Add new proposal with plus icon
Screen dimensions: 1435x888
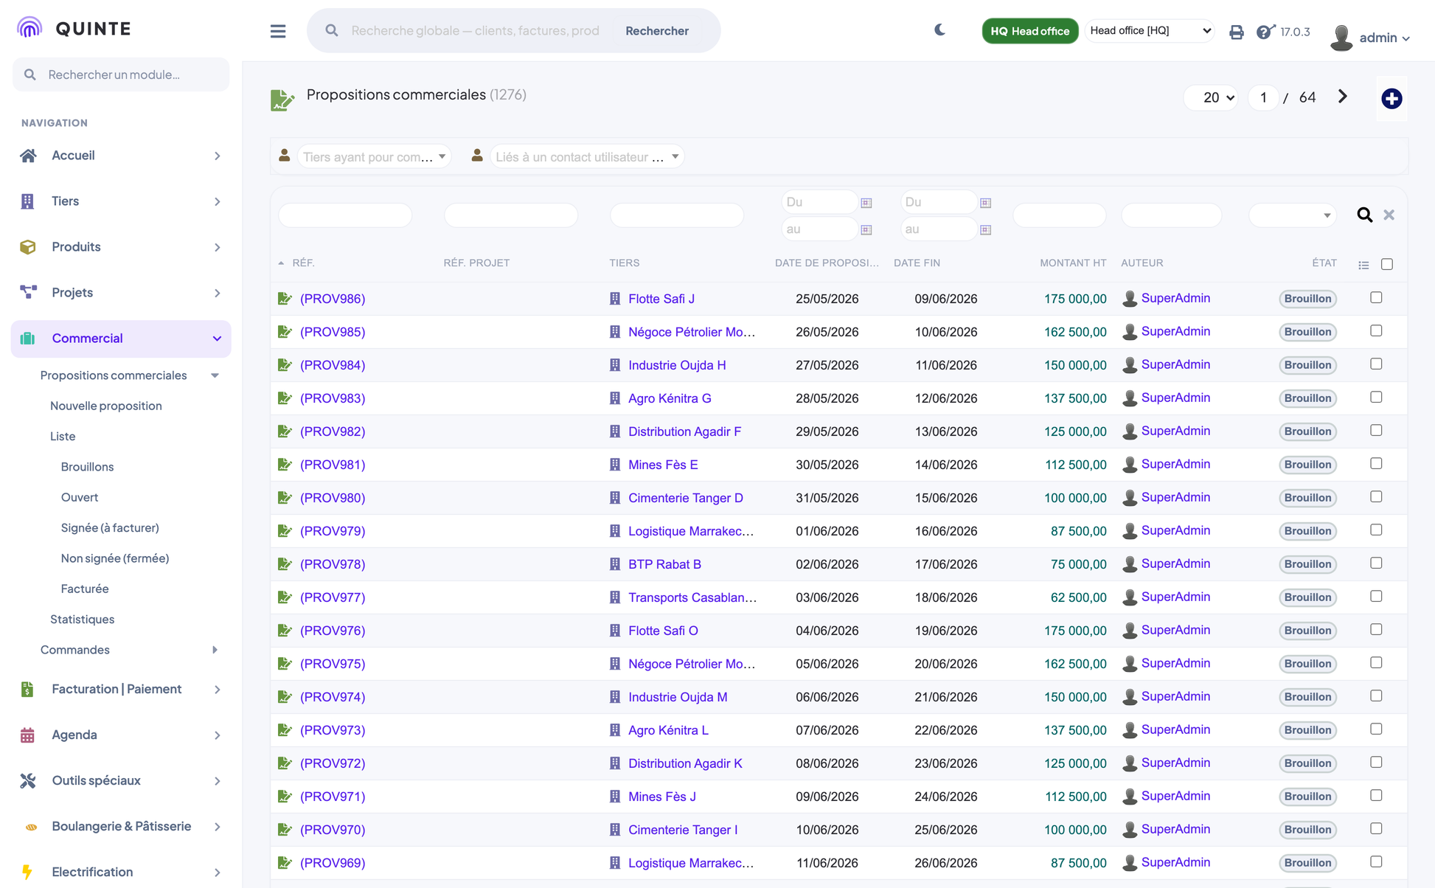click(1391, 99)
